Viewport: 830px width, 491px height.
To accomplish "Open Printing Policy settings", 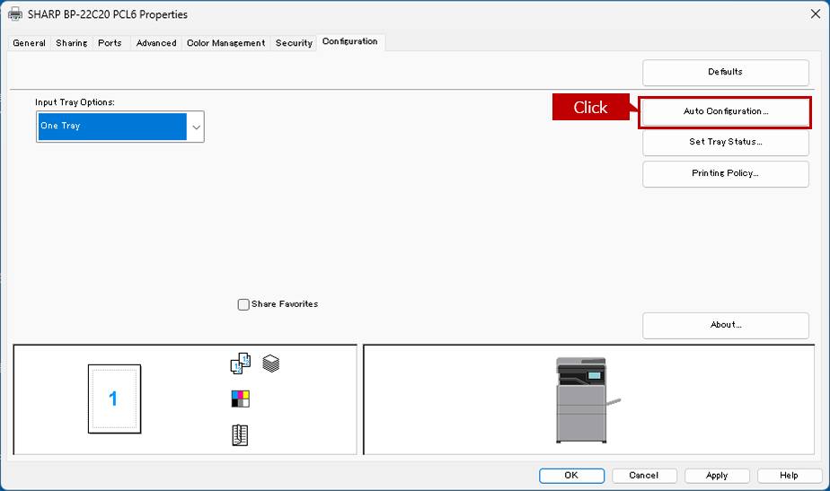I will (x=725, y=174).
